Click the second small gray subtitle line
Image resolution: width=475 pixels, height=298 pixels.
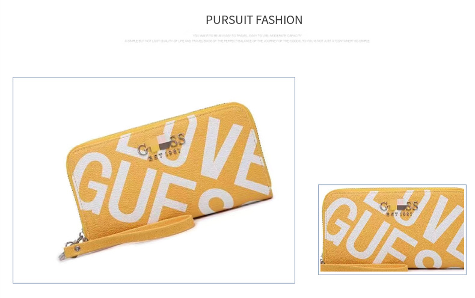point(247,41)
